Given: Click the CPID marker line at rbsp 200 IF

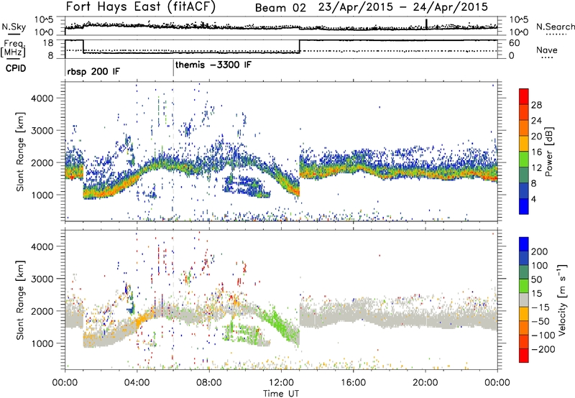Looking at the screenshot, I should pos(65,68).
